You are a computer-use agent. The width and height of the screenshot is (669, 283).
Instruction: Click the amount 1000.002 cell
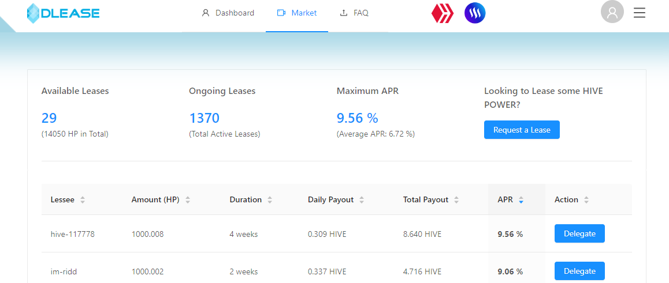point(148,271)
